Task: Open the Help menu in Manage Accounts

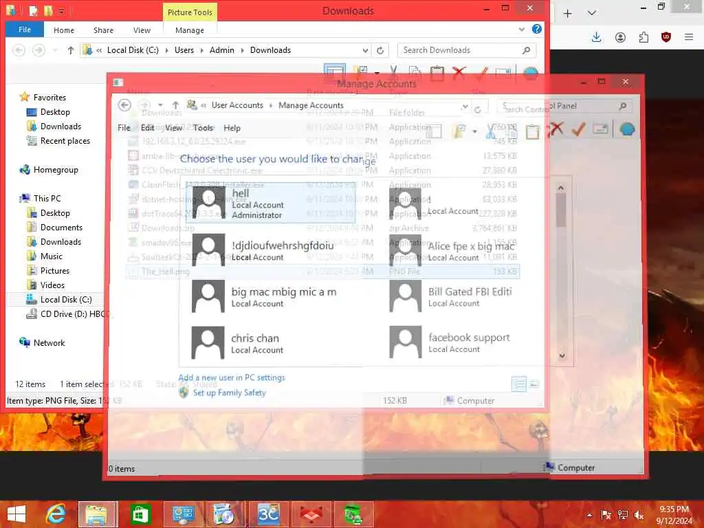Action: click(x=232, y=128)
